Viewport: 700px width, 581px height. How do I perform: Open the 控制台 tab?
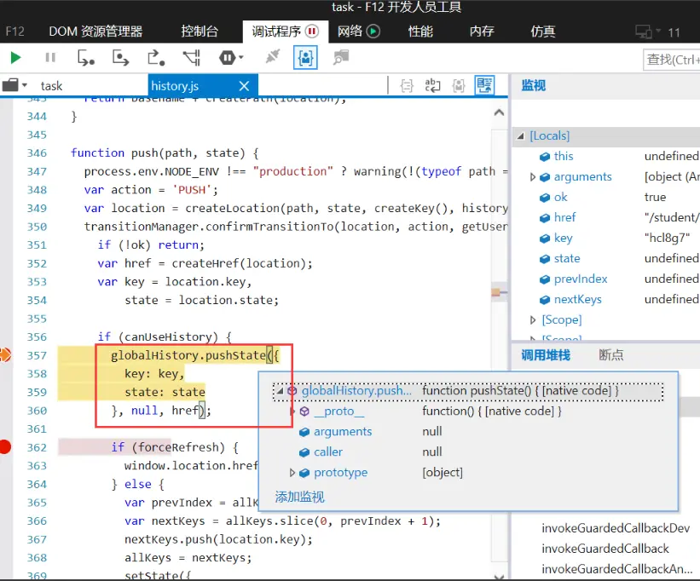tap(200, 32)
